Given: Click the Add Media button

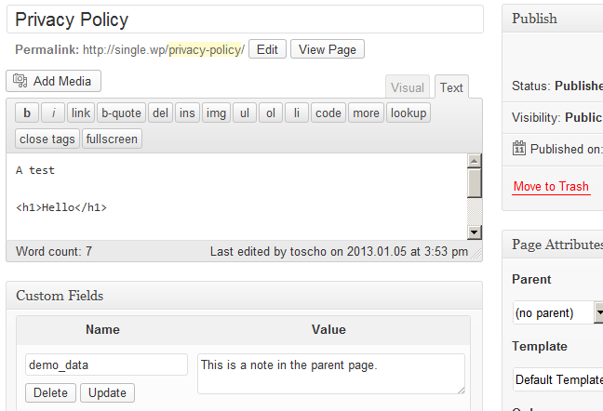Looking at the screenshot, I should pos(53,81).
